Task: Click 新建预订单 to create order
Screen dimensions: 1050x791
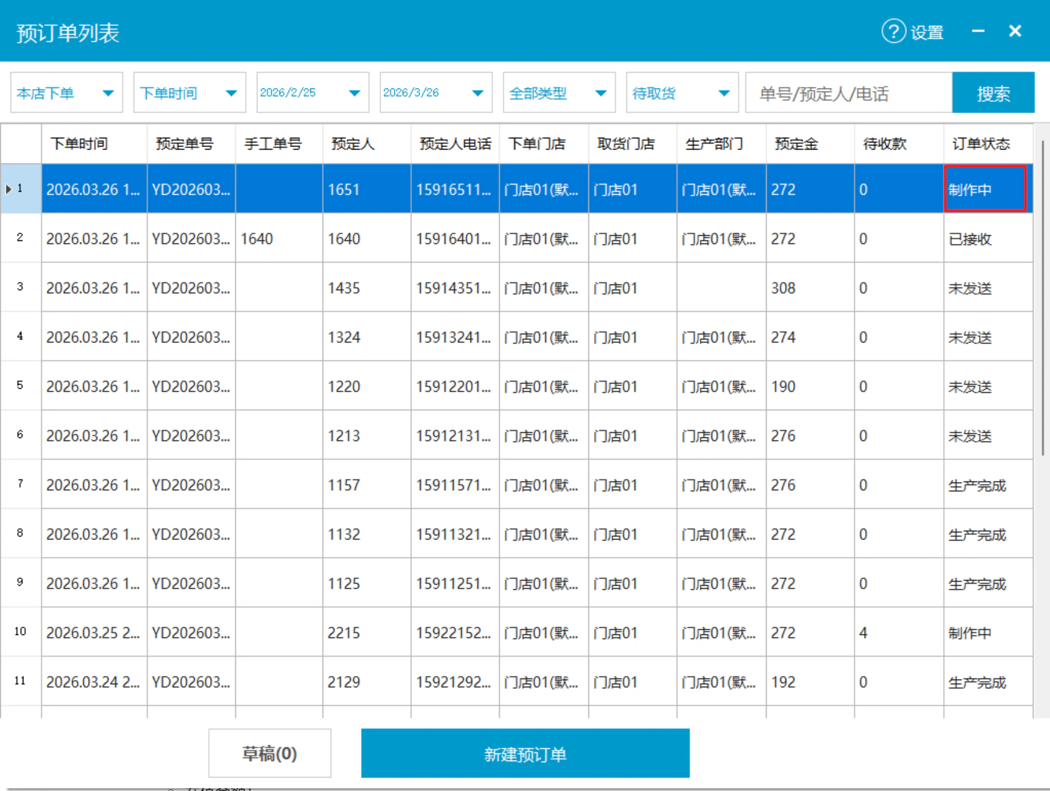Action: point(525,753)
